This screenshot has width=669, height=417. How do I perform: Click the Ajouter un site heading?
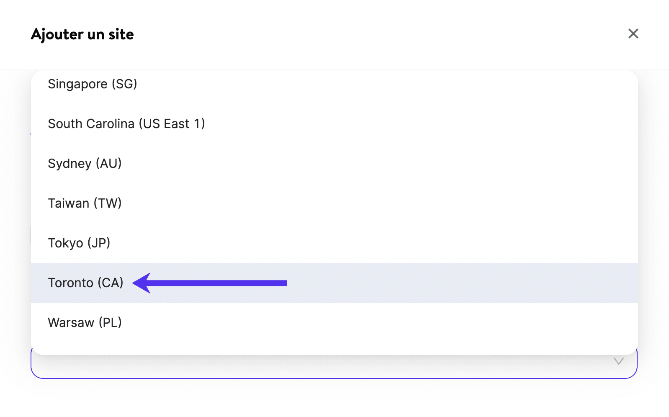pyautogui.click(x=82, y=34)
